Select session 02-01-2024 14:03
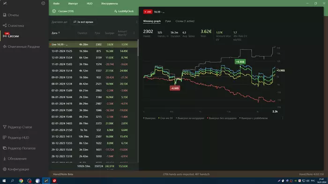The image size is (328, 184). pos(93,123)
